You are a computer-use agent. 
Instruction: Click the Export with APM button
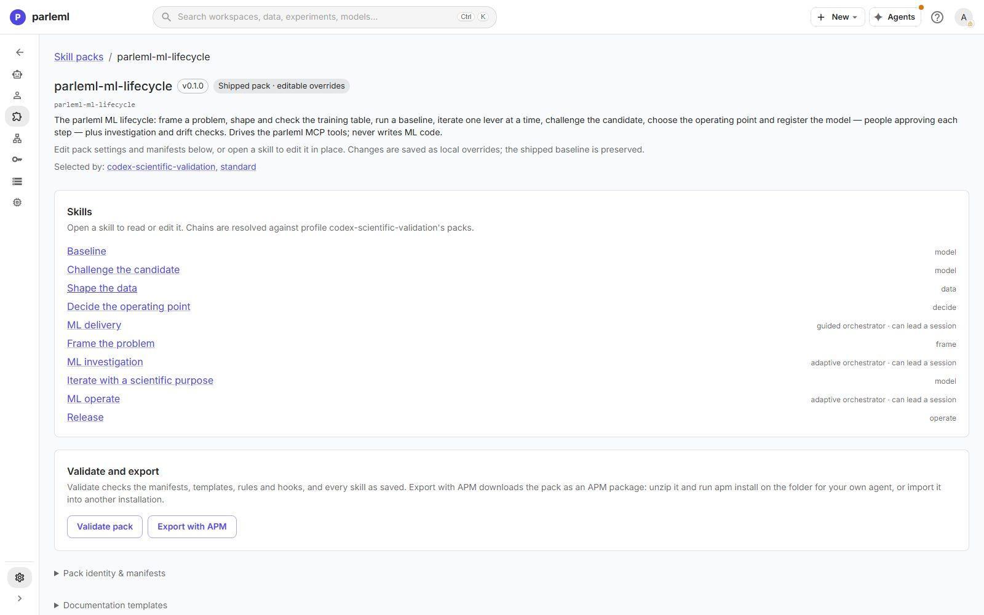(192, 526)
